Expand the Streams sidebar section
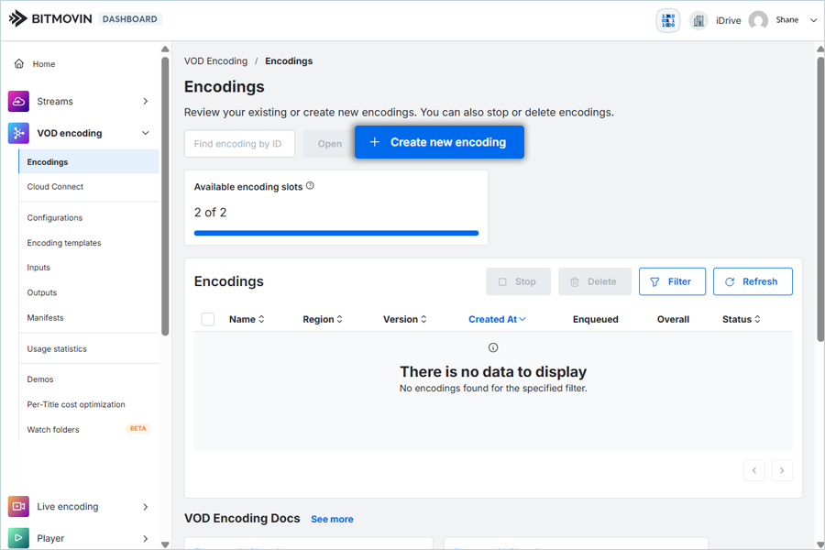Viewport: 825px width, 550px height. click(x=146, y=102)
